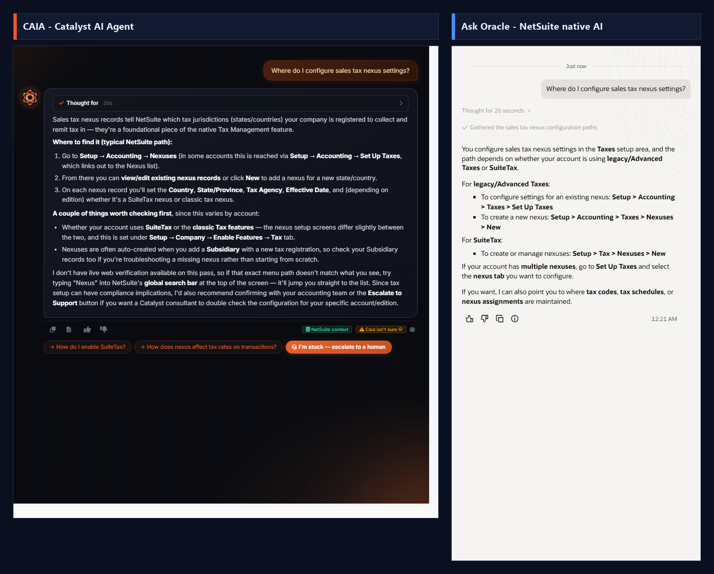
Task: Expand Oracle's 'Thought for 26 seconds' details
Action: pyautogui.click(x=496, y=111)
